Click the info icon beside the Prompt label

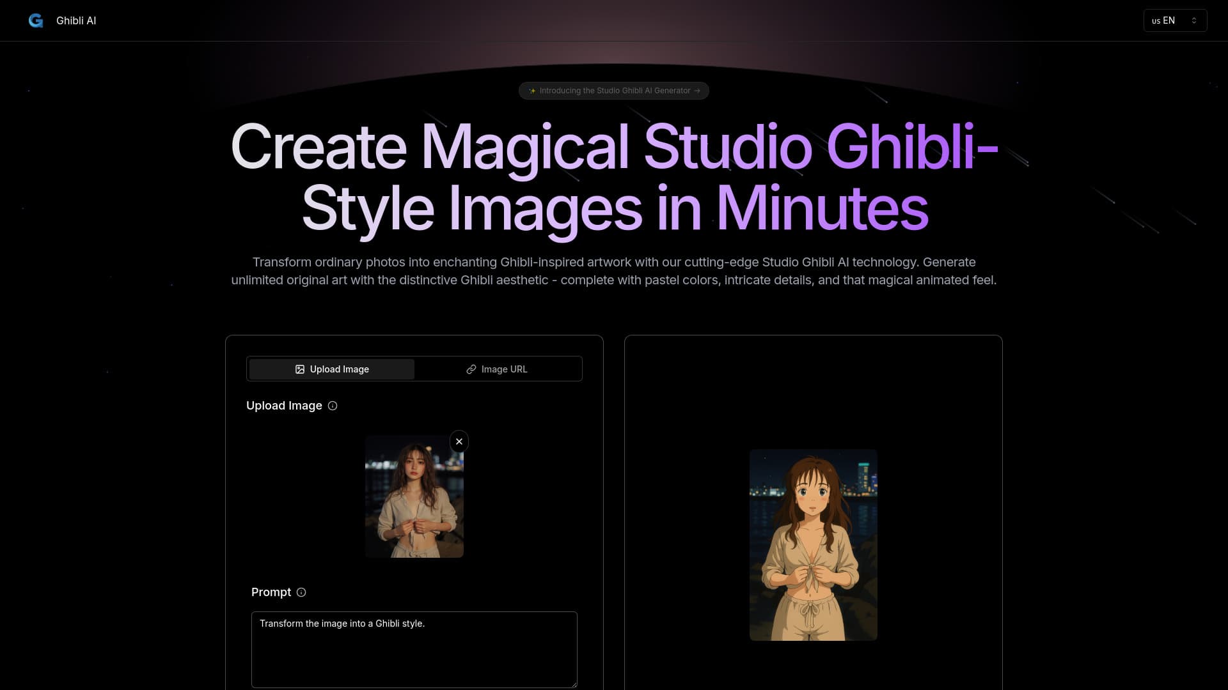(301, 592)
